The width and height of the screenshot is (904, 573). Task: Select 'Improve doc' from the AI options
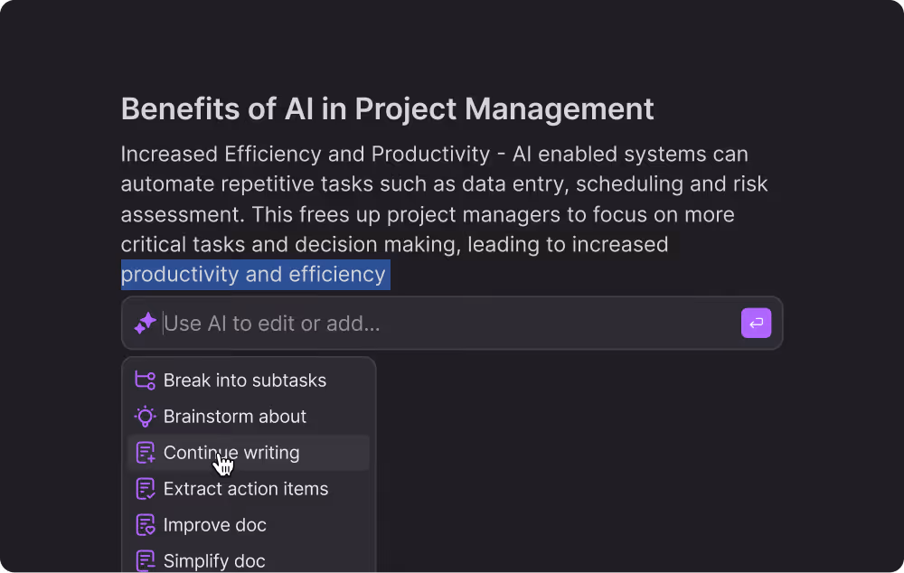214,524
